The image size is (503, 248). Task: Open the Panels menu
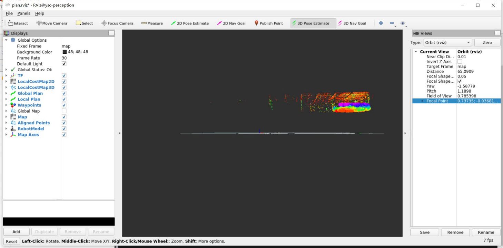point(24,13)
